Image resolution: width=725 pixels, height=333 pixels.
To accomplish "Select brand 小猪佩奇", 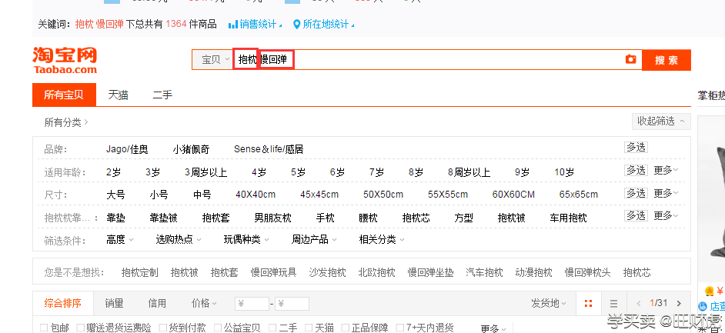I will click(191, 149).
